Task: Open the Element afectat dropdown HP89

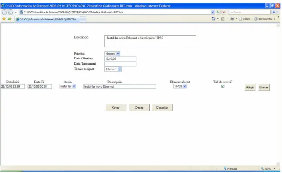Action: tap(180, 86)
